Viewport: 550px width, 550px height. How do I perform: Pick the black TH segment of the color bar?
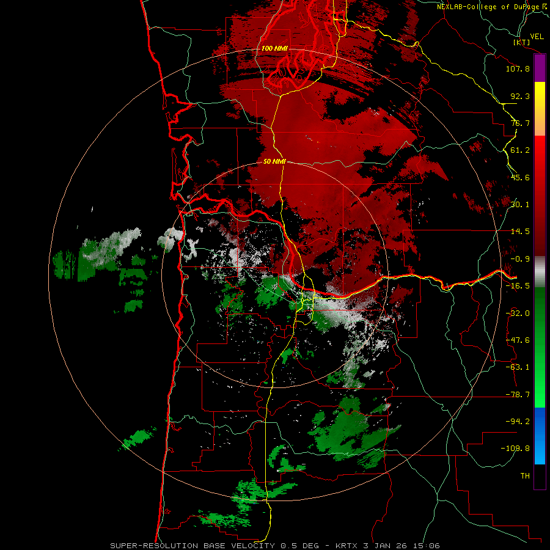click(x=540, y=476)
